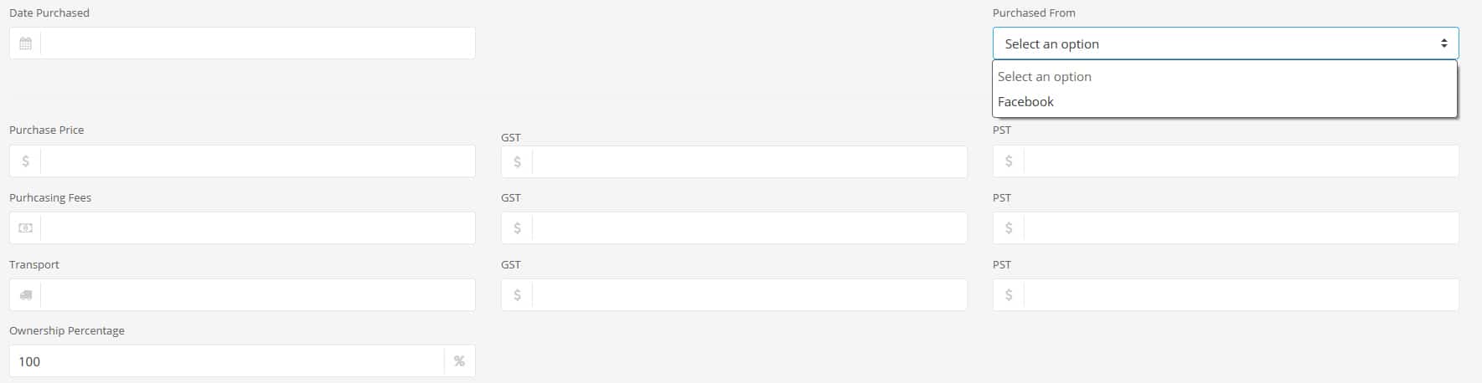Click the calendar icon beside Date Purchased

25,43
